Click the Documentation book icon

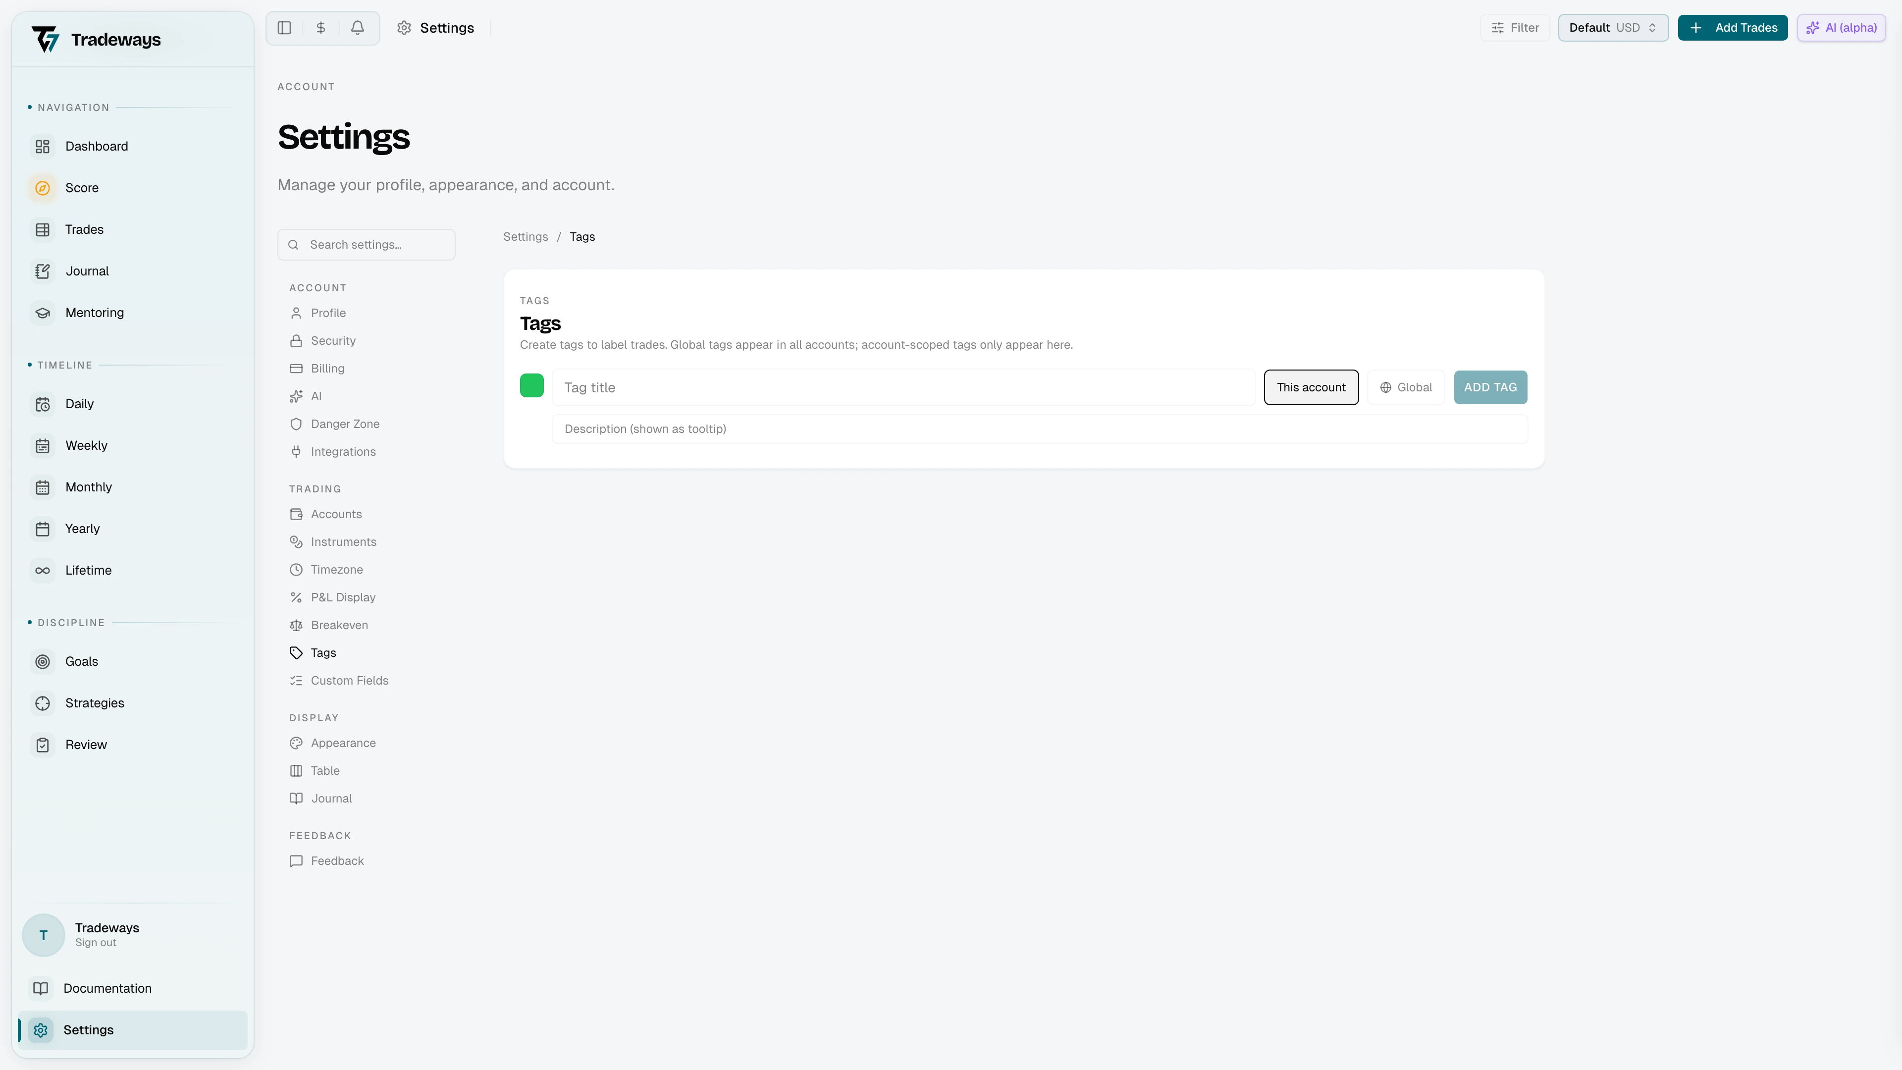(41, 988)
